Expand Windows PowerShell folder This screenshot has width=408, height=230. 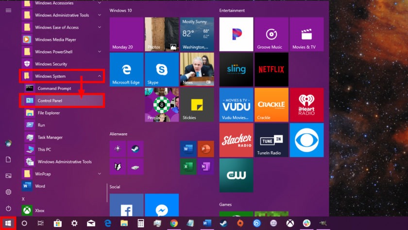click(x=62, y=52)
